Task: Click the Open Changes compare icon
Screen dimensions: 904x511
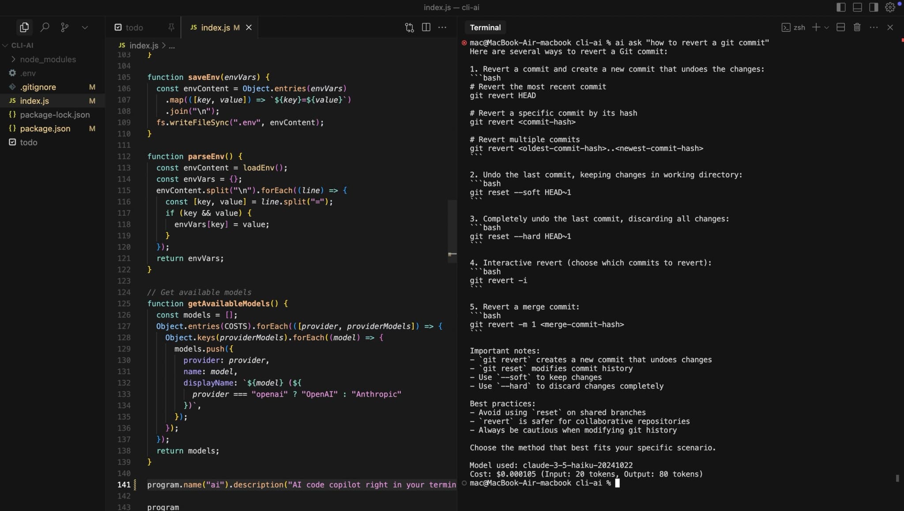Action: [x=409, y=27]
